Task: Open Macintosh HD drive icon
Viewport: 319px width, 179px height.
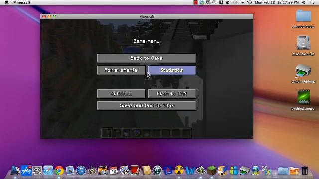Action: [x=303, y=45]
